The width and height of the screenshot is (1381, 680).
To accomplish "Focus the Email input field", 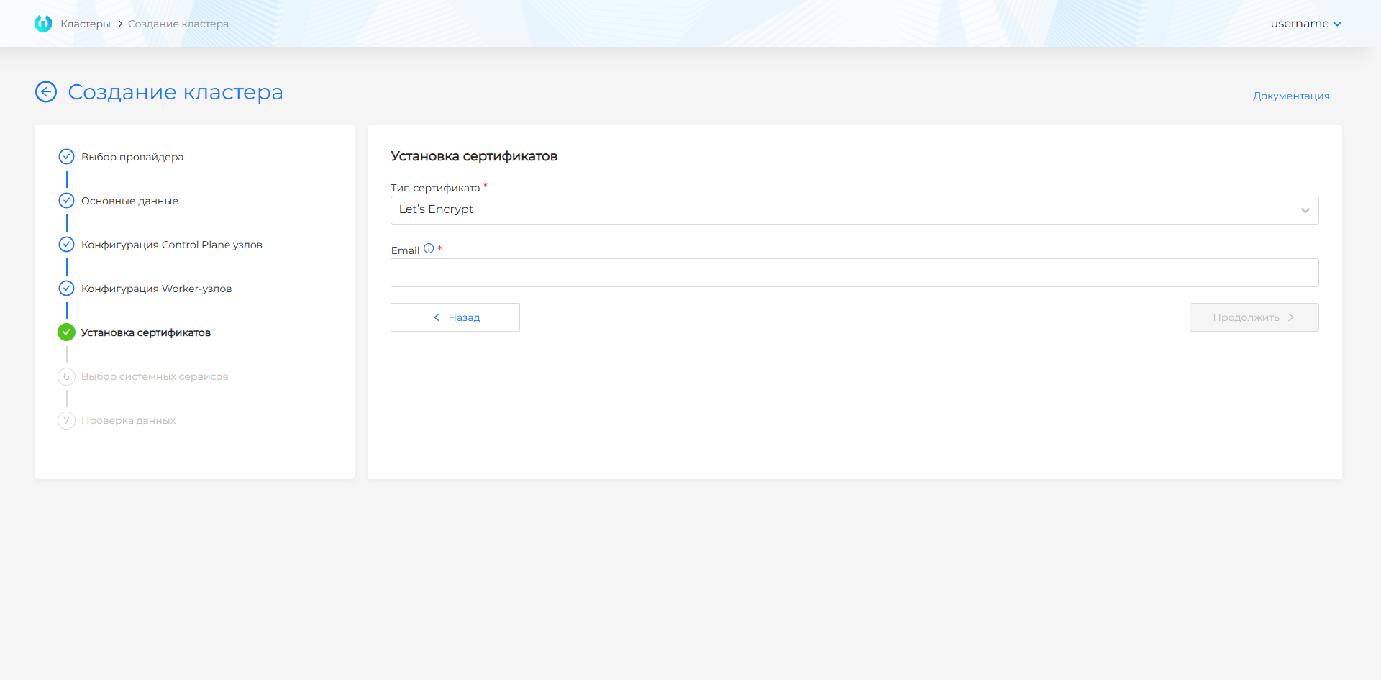I will pos(854,273).
